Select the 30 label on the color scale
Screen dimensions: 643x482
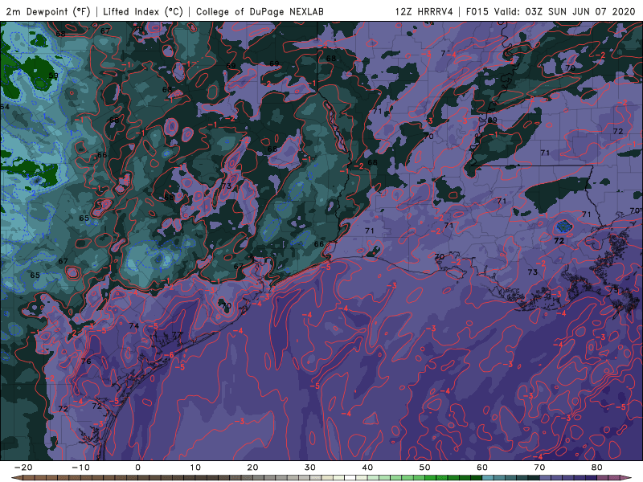click(310, 468)
